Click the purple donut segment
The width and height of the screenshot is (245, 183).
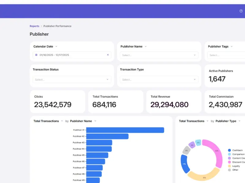click(x=192, y=145)
